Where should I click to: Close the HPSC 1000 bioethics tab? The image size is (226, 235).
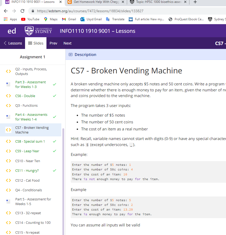point(185,2)
